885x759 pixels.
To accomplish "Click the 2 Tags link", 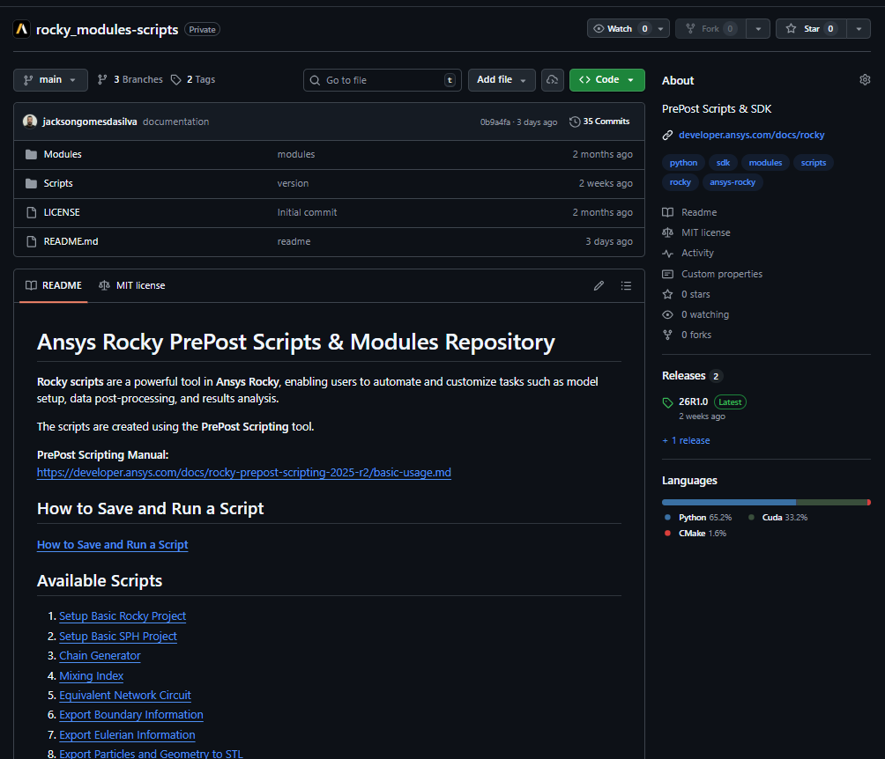I will click(193, 79).
